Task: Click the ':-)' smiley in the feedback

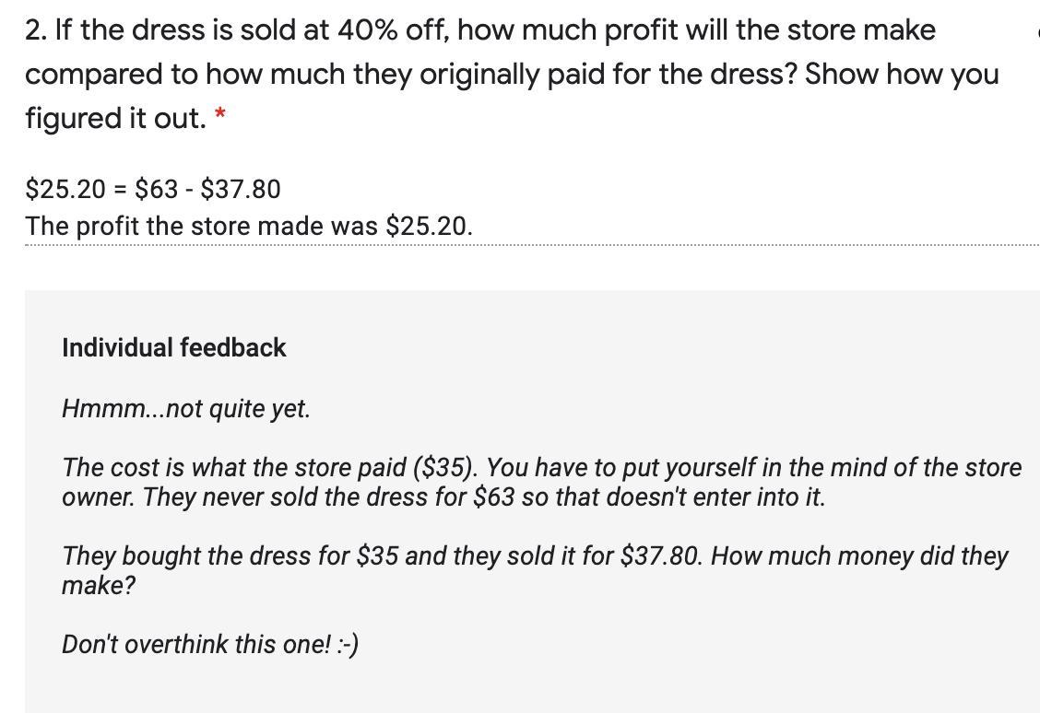Action: [x=348, y=644]
